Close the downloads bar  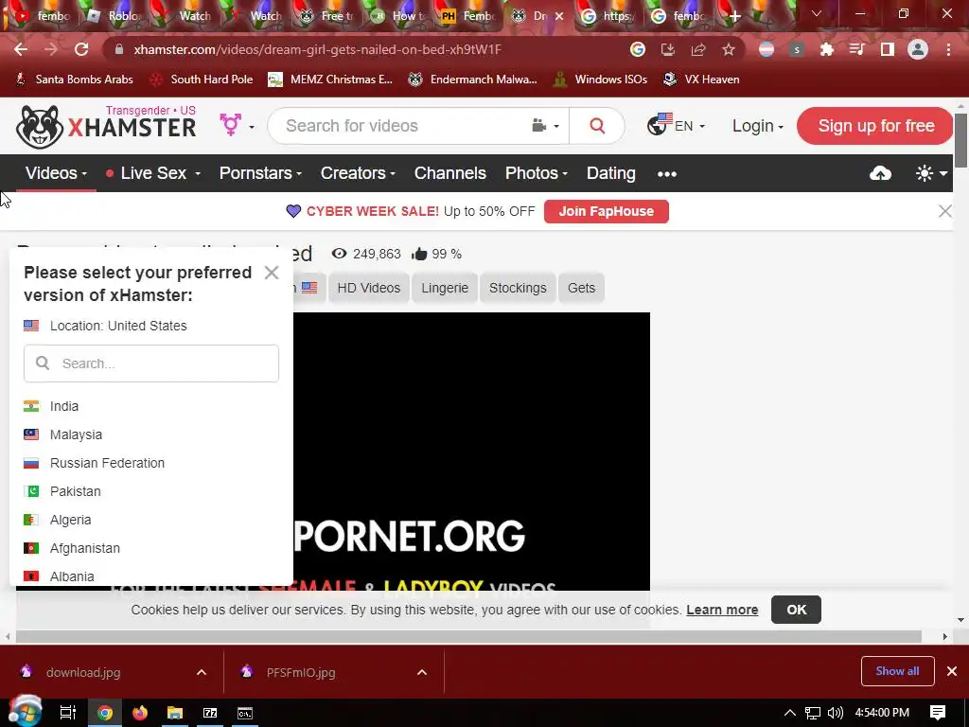[952, 671]
